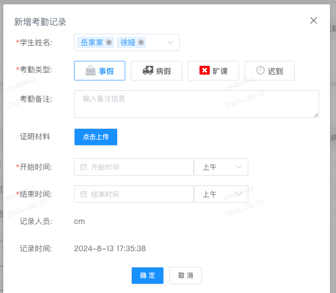Confirm with the 确定 button
Viewport: 336px width, 293px height.
(x=148, y=276)
